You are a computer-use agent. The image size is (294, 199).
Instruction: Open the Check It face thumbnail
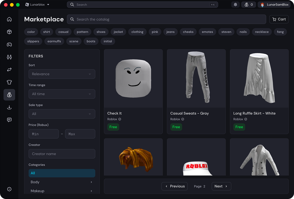click(x=133, y=78)
